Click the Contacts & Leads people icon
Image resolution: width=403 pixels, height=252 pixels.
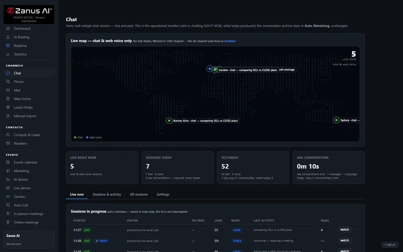tap(8, 135)
